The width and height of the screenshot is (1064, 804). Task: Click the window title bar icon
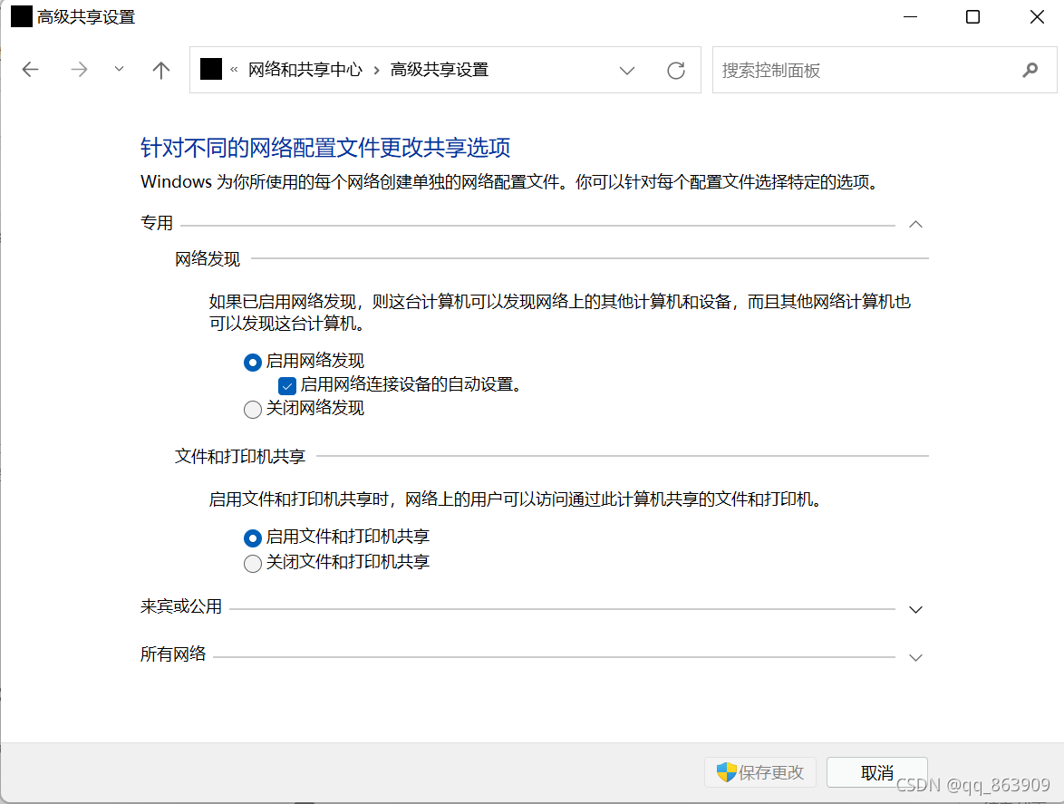[22, 16]
